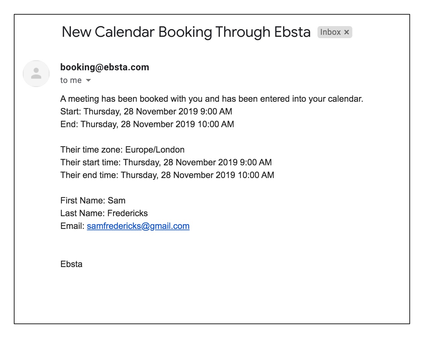The width and height of the screenshot is (424, 338).
Task: Click the "End: Thursday, 28 November" line
Action: [x=147, y=124]
